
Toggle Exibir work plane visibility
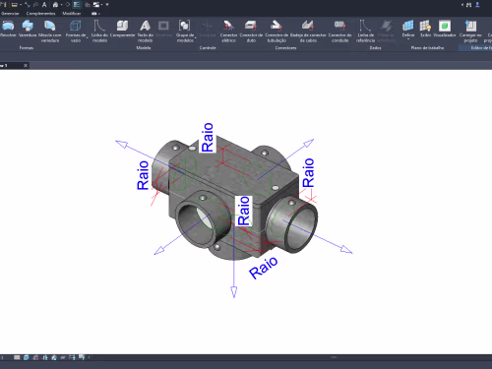pos(425,29)
